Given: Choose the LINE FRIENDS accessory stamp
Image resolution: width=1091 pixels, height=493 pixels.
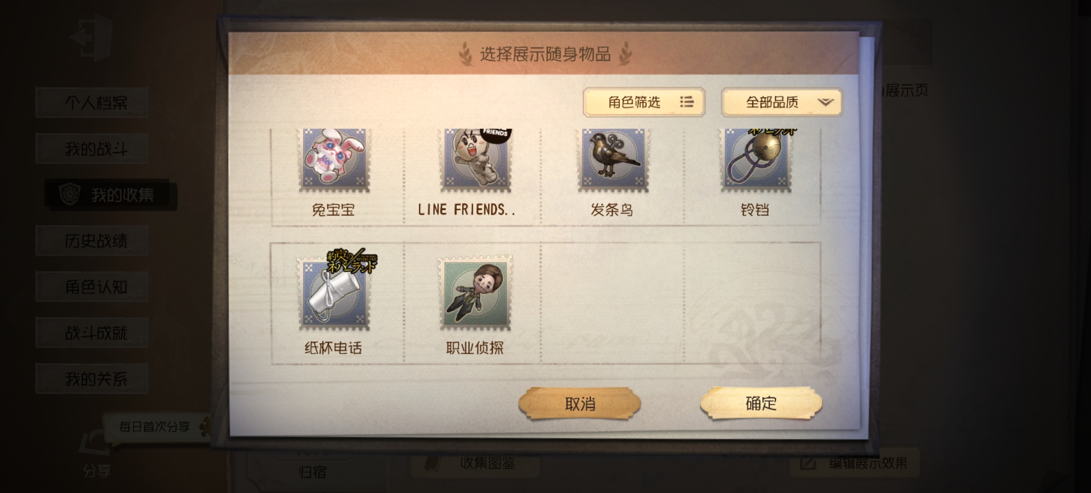Looking at the screenshot, I should pyautogui.click(x=475, y=160).
